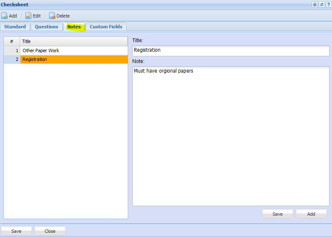Click inside the Note text area
This screenshot has width=332, height=237.
[230, 136]
